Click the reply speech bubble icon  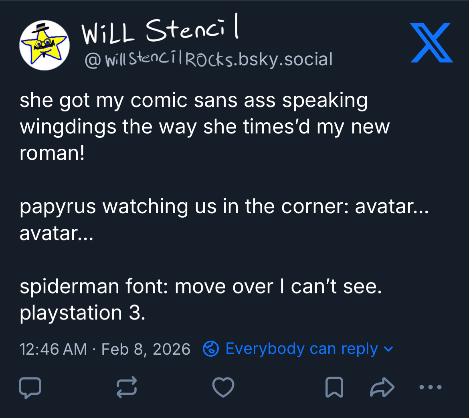(30, 388)
